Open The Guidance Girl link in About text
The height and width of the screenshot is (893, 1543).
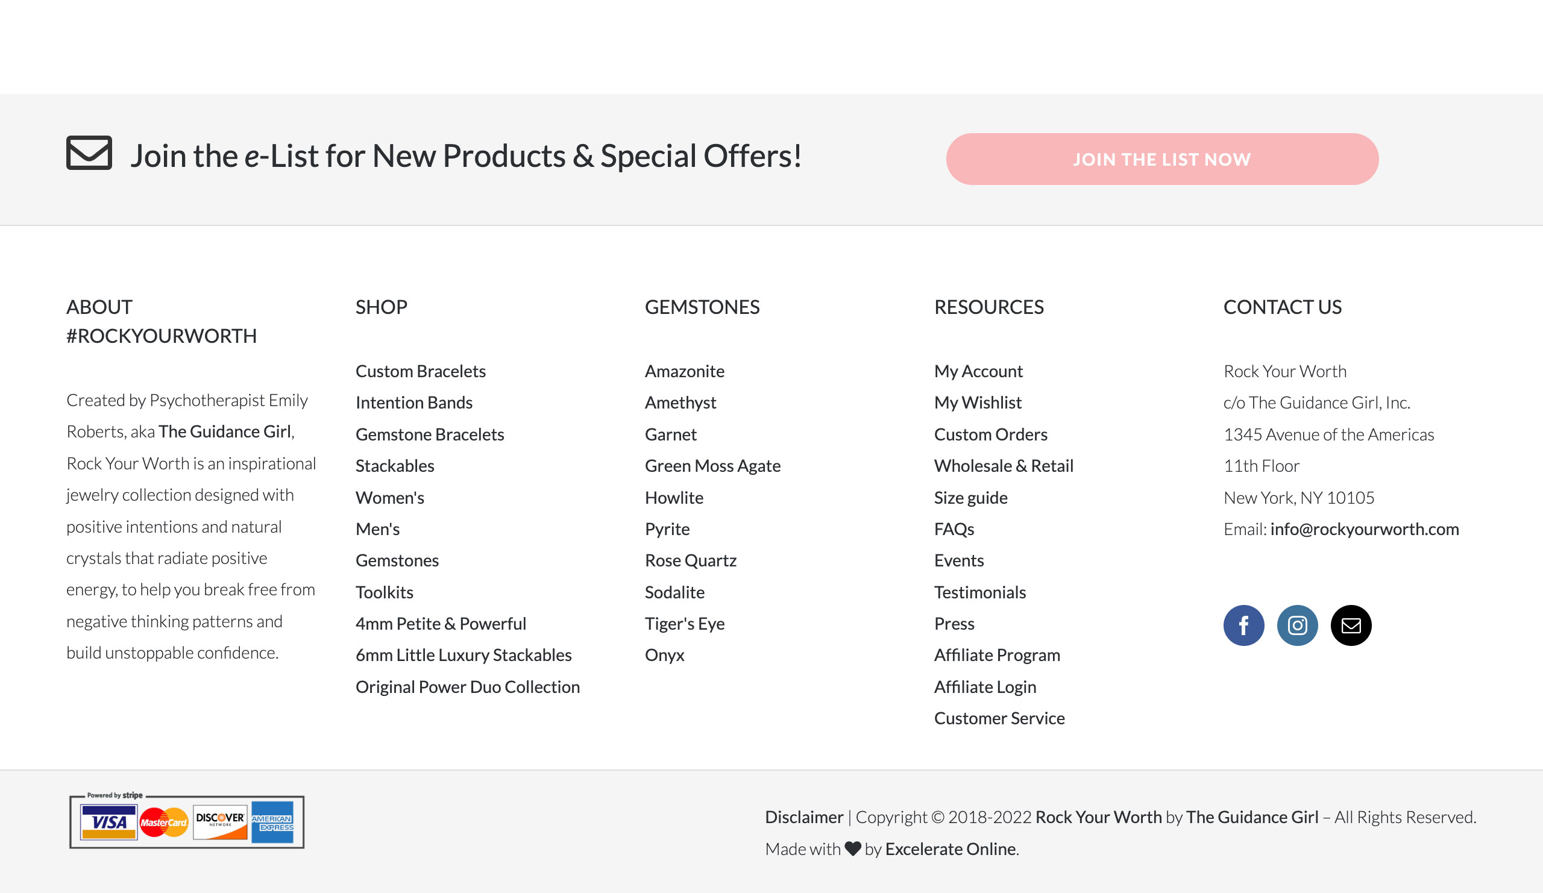pyautogui.click(x=225, y=431)
